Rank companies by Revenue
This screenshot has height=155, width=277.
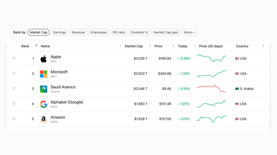[78, 32]
